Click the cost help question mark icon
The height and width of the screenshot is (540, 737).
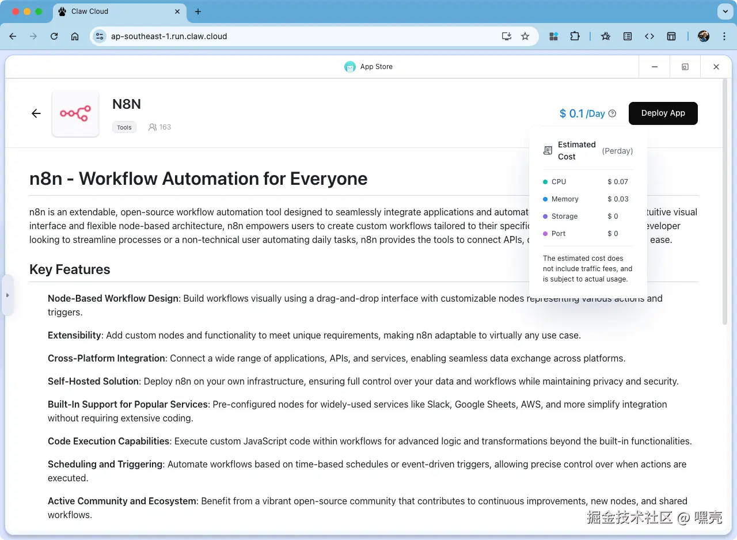pyautogui.click(x=612, y=113)
